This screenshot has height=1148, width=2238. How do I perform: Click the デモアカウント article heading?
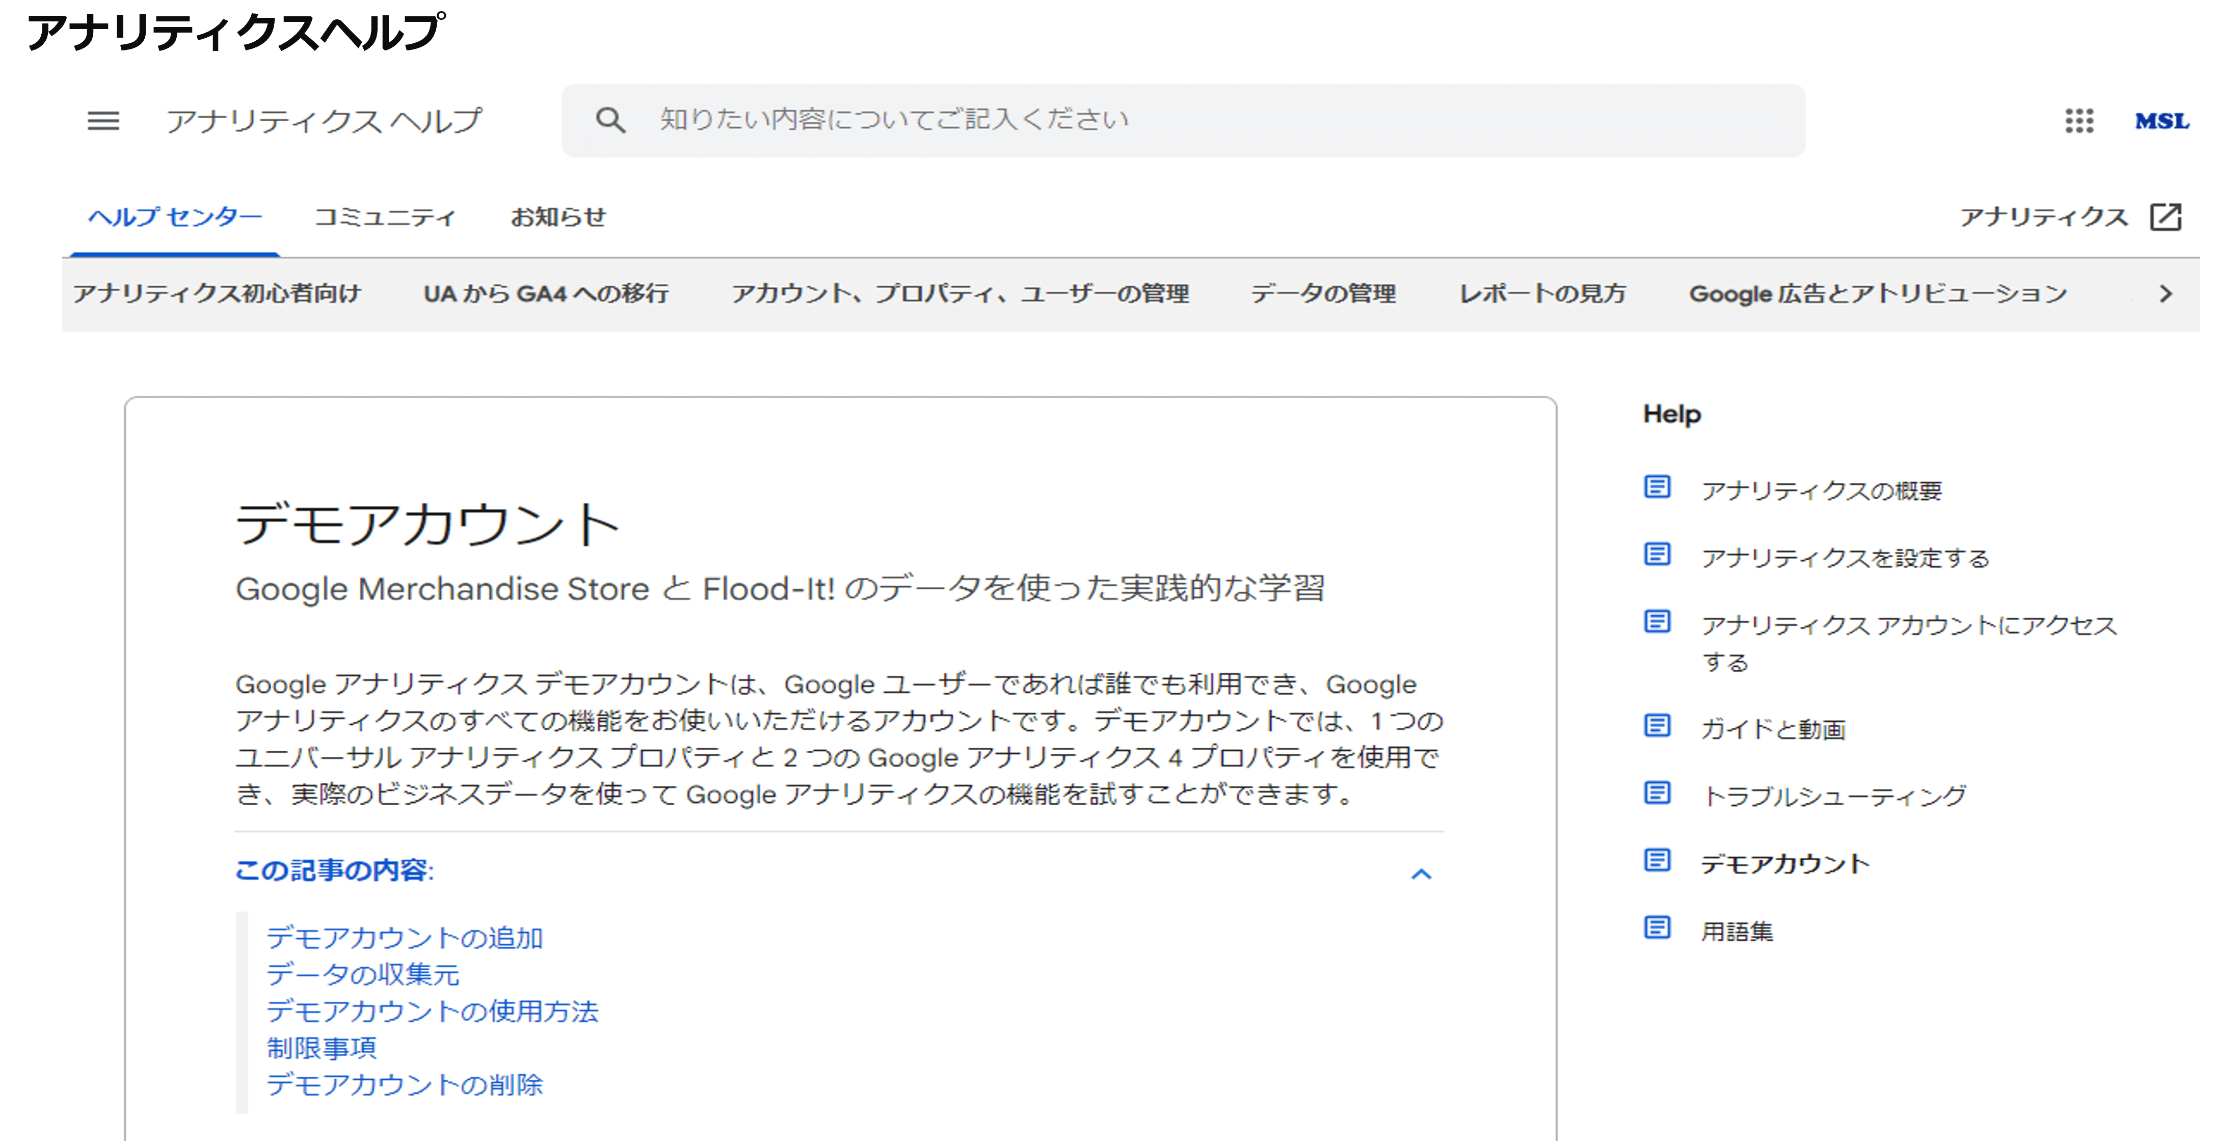(x=428, y=524)
